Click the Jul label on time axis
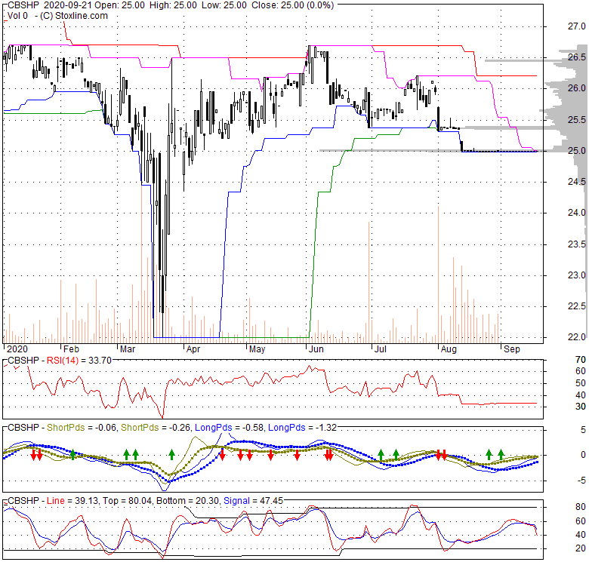589x562 pixels. coord(381,349)
